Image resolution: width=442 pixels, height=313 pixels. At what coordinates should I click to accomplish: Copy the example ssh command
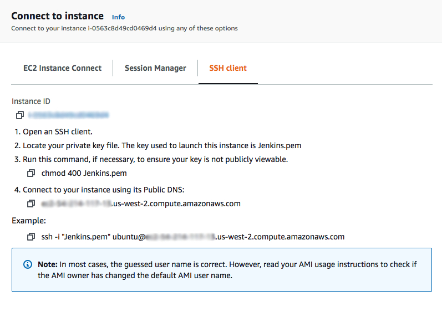[31, 237]
